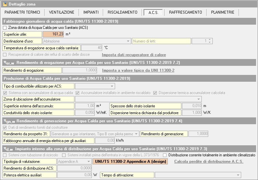Click the Dettaglio zona window icon
The image size is (258, 180).
coord(5,4)
